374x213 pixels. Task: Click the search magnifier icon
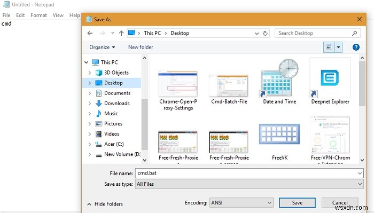tap(354, 33)
